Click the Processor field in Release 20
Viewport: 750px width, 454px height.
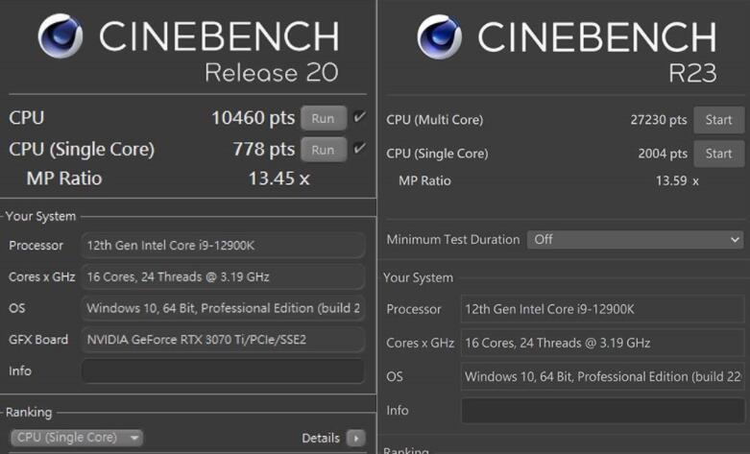[x=223, y=246]
